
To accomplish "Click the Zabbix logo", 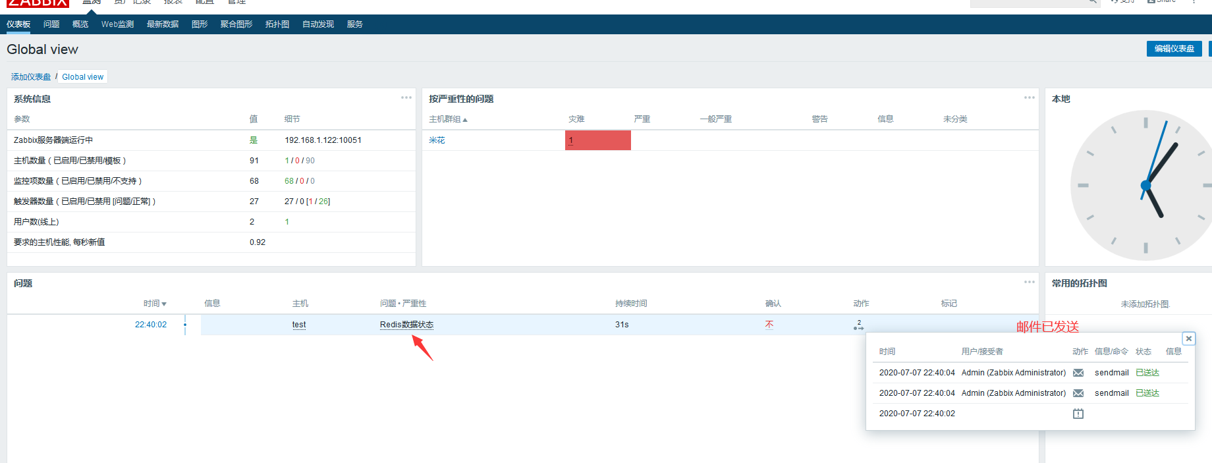I will pyautogui.click(x=38, y=3).
